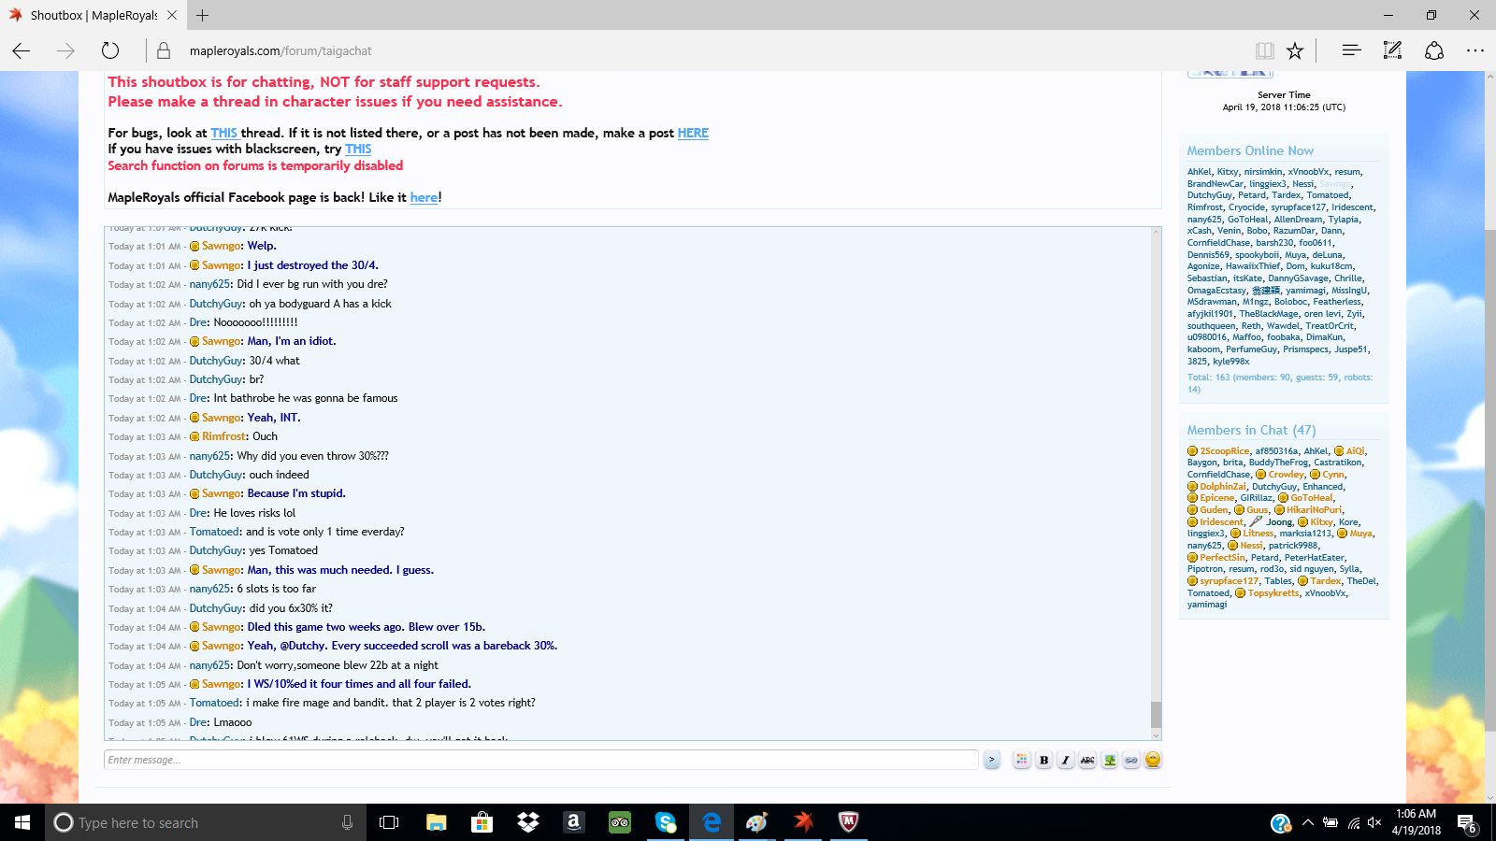
Task: Open MapleRoyals leaf app in taskbar
Action: [x=803, y=822]
